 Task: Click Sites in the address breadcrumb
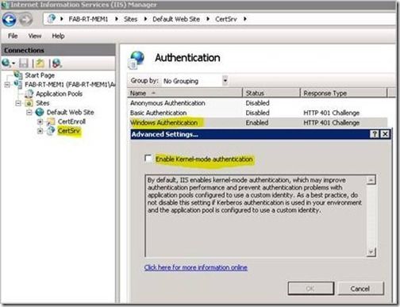pos(130,19)
